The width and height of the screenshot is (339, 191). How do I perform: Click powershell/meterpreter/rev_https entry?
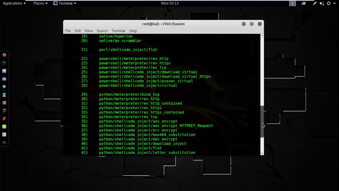pos(135,63)
